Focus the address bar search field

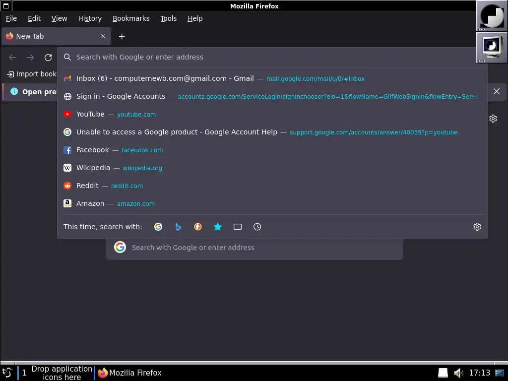[272, 57]
